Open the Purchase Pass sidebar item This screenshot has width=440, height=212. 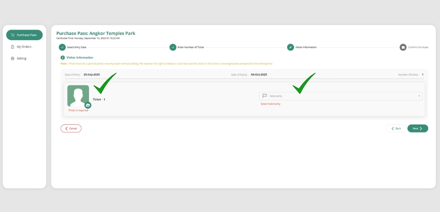pyautogui.click(x=25, y=35)
